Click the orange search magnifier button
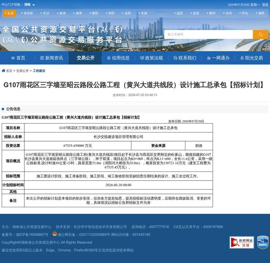Viewport: 270px width, 263px height. click(261, 34)
